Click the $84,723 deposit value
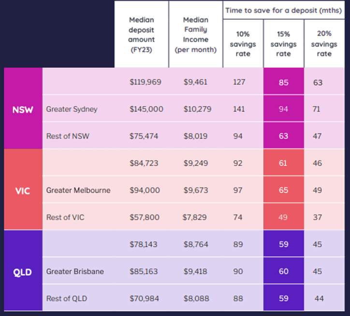 (144, 163)
